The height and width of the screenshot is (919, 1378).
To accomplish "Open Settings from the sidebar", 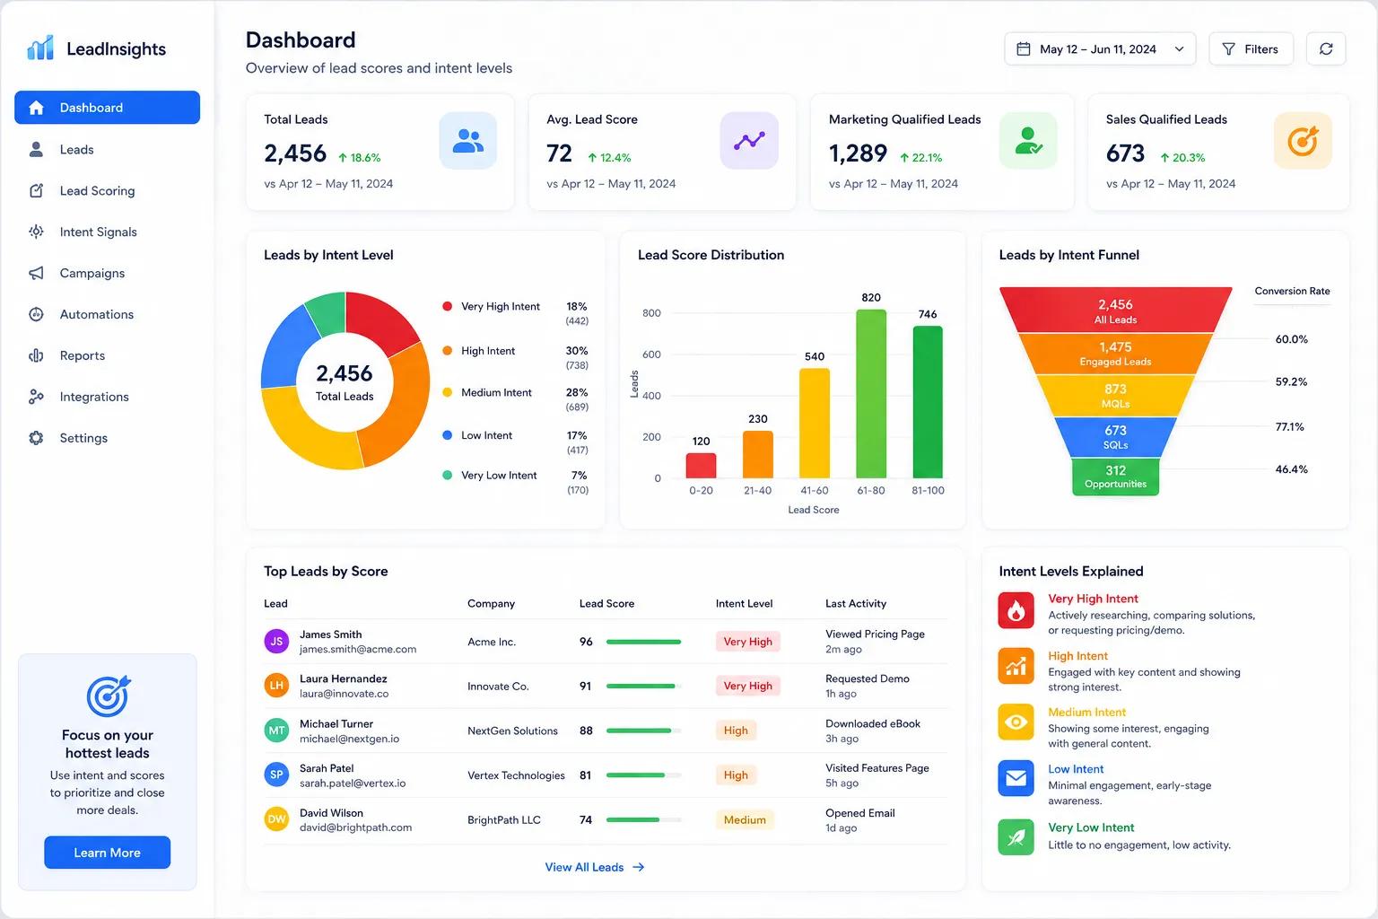I will tap(107, 438).
